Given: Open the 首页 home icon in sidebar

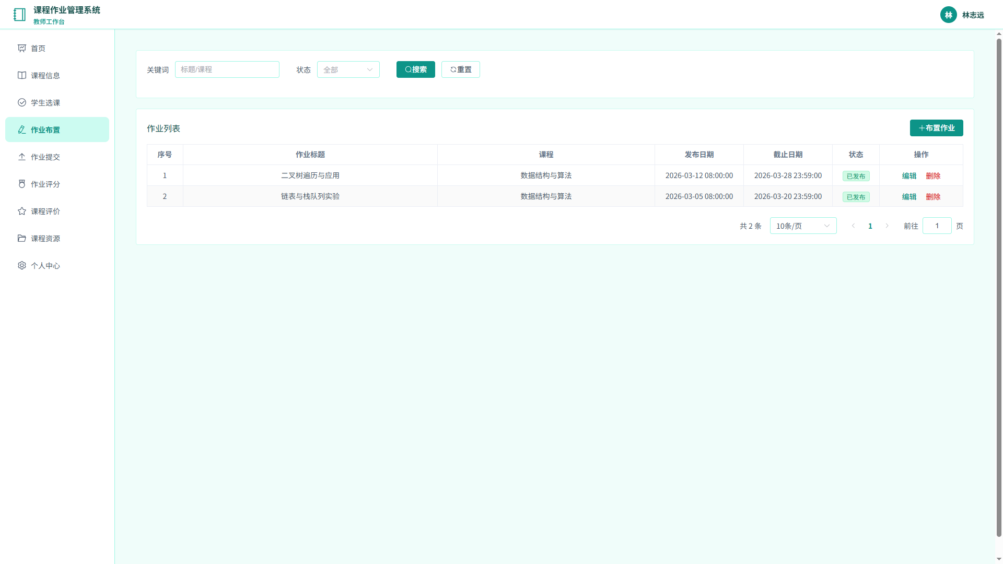Looking at the screenshot, I should click(22, 48).
